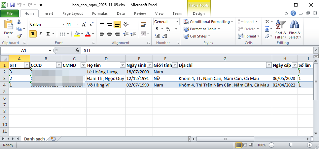Click the Merge & Center icon
The image size is (319, 149).
tap(143, 34)
